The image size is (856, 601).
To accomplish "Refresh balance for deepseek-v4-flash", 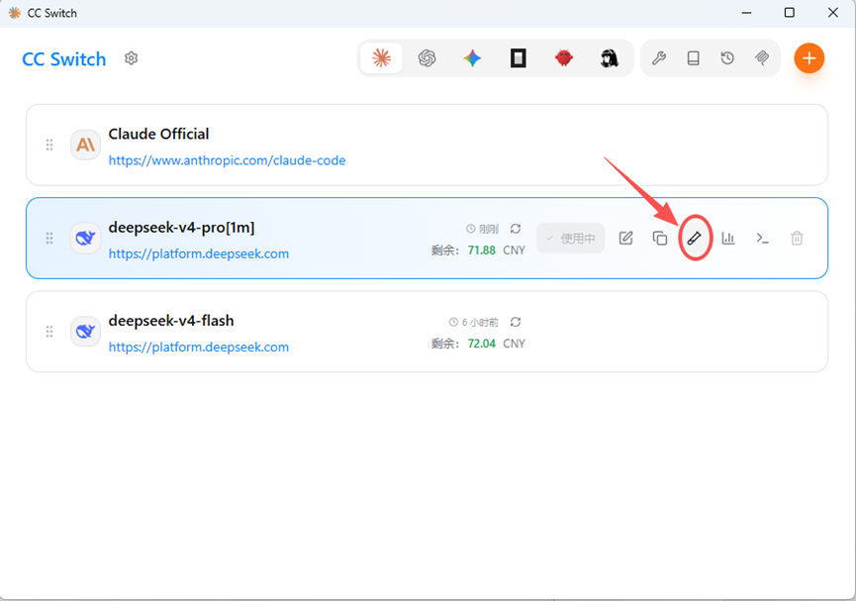I will (516, 322).
